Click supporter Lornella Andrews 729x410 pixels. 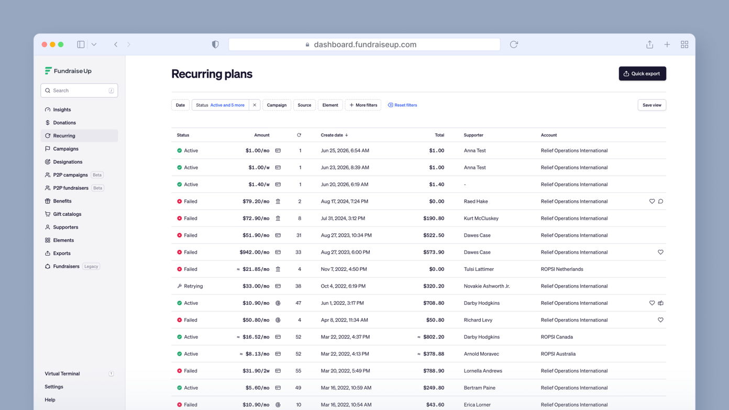tap(483, 371)
